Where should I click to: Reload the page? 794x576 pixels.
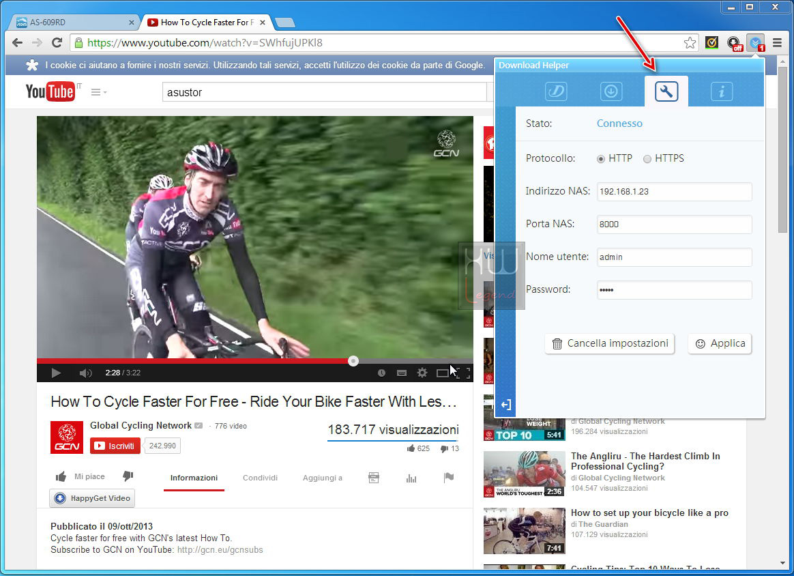pyautogui.click(x=57, y=42)
